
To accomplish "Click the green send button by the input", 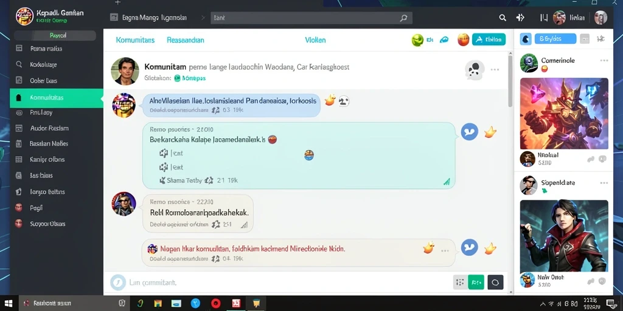I will [x=476, y=282].
